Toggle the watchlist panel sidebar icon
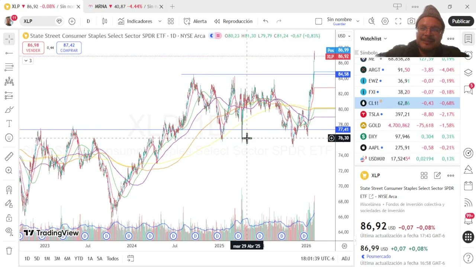 click(468, 38)
